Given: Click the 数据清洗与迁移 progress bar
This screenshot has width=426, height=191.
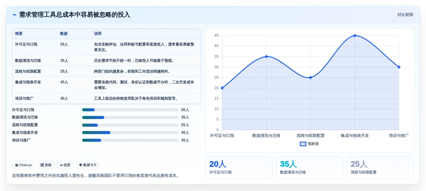Looking at the screenshot, I should [x=130, y=117].
